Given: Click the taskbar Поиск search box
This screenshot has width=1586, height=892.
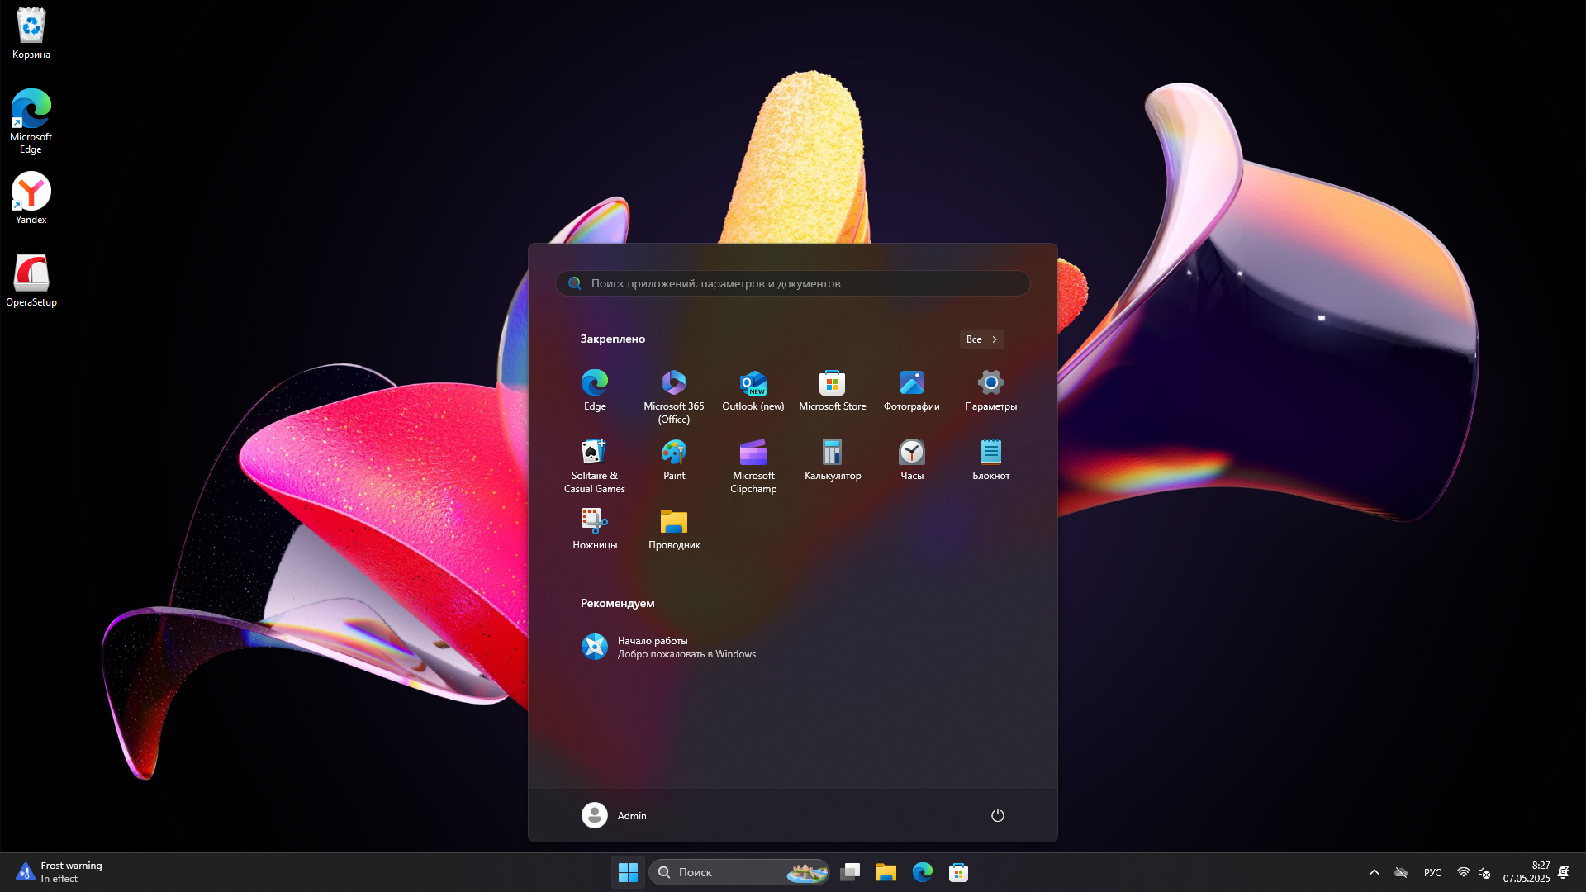Looking at the screenshot, I should (739, 872).
